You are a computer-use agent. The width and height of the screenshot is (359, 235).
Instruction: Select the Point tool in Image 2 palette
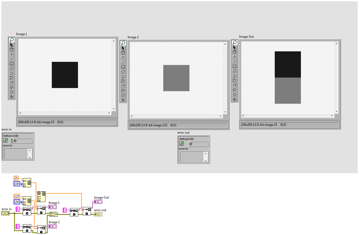coord(123,57)
